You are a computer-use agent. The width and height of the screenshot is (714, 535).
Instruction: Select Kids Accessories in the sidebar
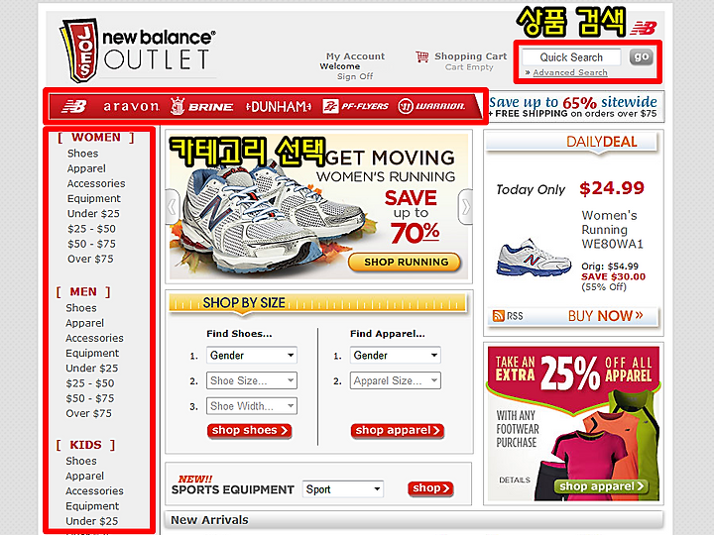94,490
